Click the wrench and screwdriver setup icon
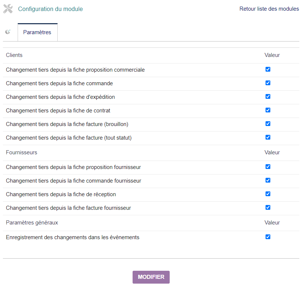Screen dimensions: 303x295 (x=8, y=9)
